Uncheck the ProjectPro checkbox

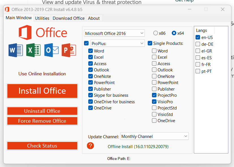(154, 95)
